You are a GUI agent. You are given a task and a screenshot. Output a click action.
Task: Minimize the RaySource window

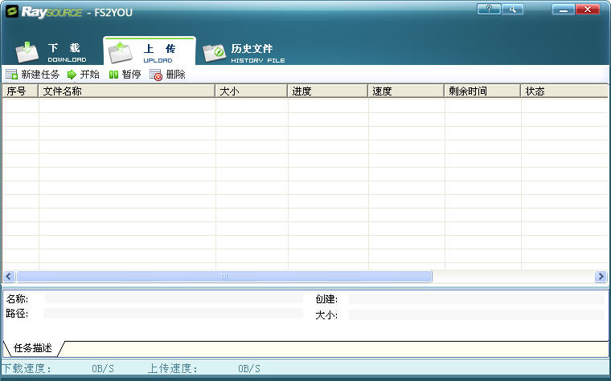click(564, 9)
